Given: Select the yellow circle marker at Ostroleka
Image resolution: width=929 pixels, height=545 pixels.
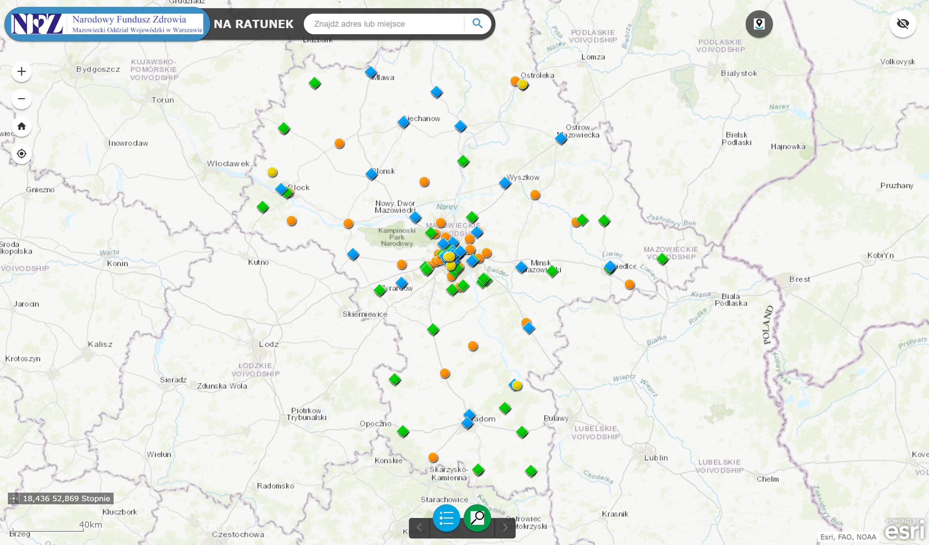Looking at the screenshot, I should [522, 85].
